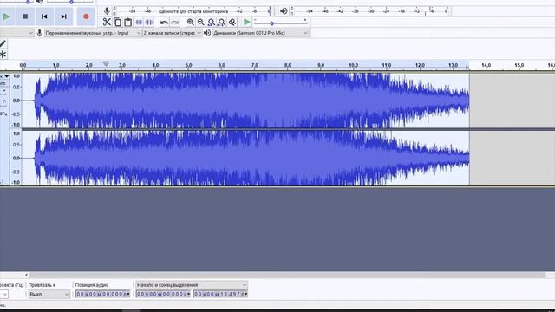Play at speed green arrow button
The height and width of the screenshot is (312, 555).
coord(246,22)
